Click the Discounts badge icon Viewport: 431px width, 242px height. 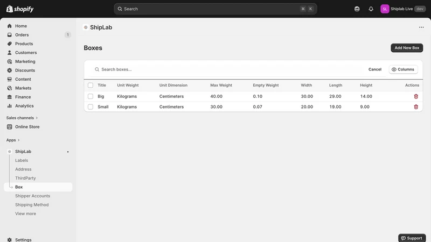point(10,70)
